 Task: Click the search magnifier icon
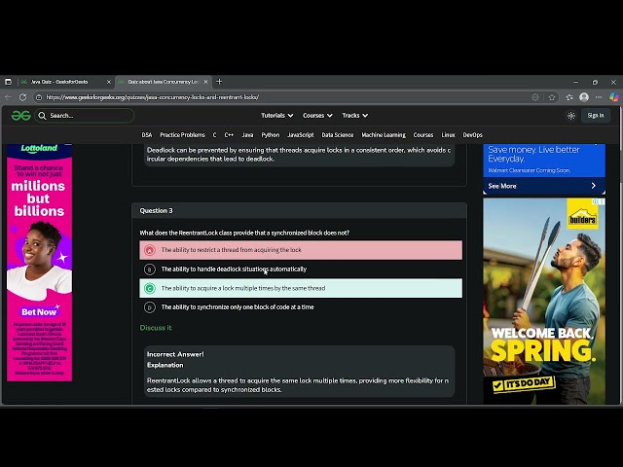coord(42,116)
